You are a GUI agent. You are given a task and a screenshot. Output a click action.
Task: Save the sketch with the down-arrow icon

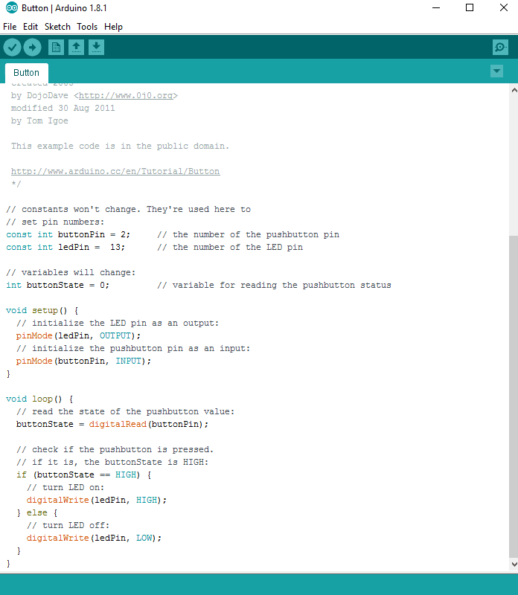pyautogui.click(x=97, y=48)
